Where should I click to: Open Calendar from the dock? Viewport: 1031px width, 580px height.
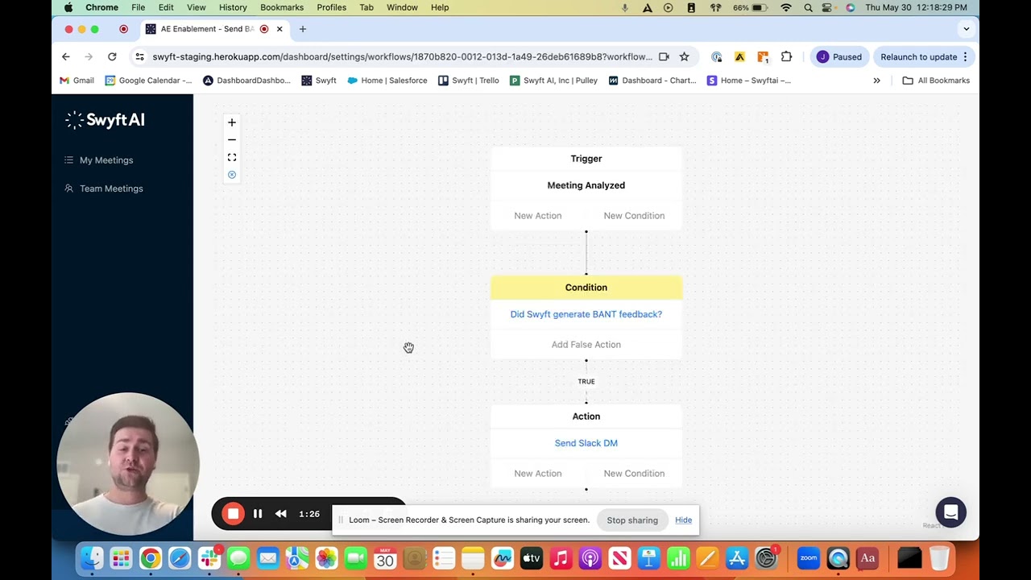385,557
